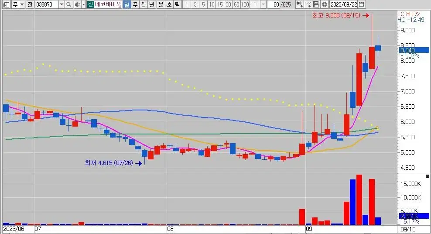Select the 120 interval button
Image resolution: width=431 pixels, height=234 pixels.
[245, 4]
